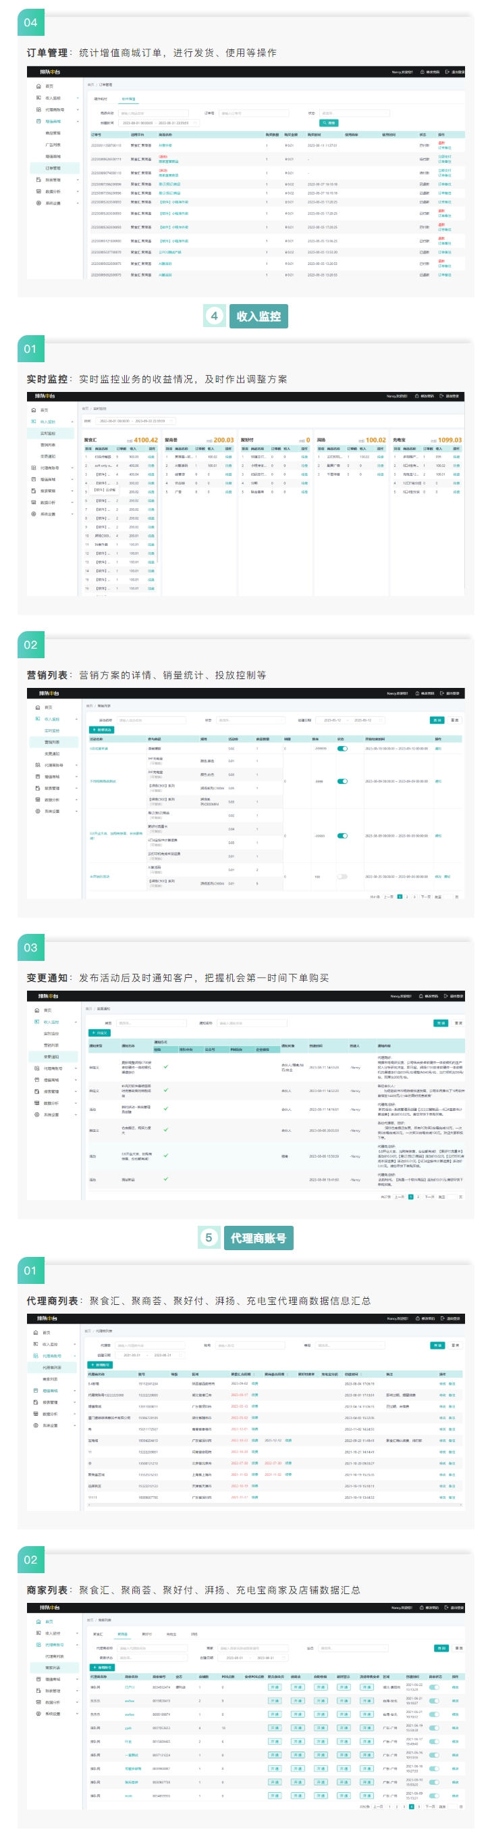Click 系统设置 gear icon in 实时监控 screen sidebar
This screenshot has width=488, height=1834.
click(34, 514)
